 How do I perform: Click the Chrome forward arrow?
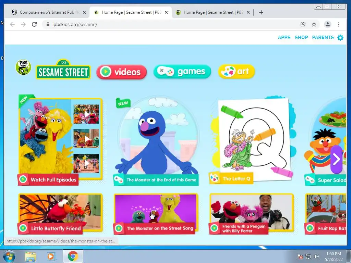23,24
